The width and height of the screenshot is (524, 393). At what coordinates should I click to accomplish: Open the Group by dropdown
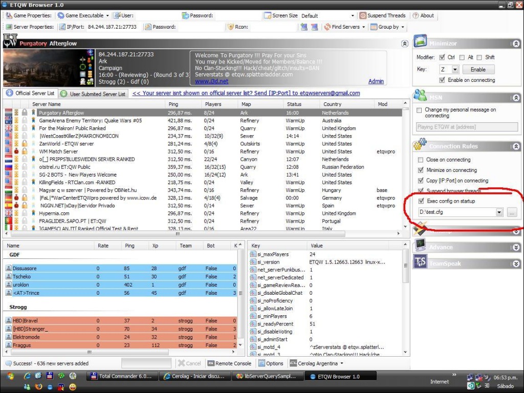(x=403, y=27)
